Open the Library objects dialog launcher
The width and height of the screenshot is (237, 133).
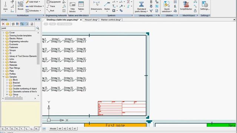[x=159, y=16]
